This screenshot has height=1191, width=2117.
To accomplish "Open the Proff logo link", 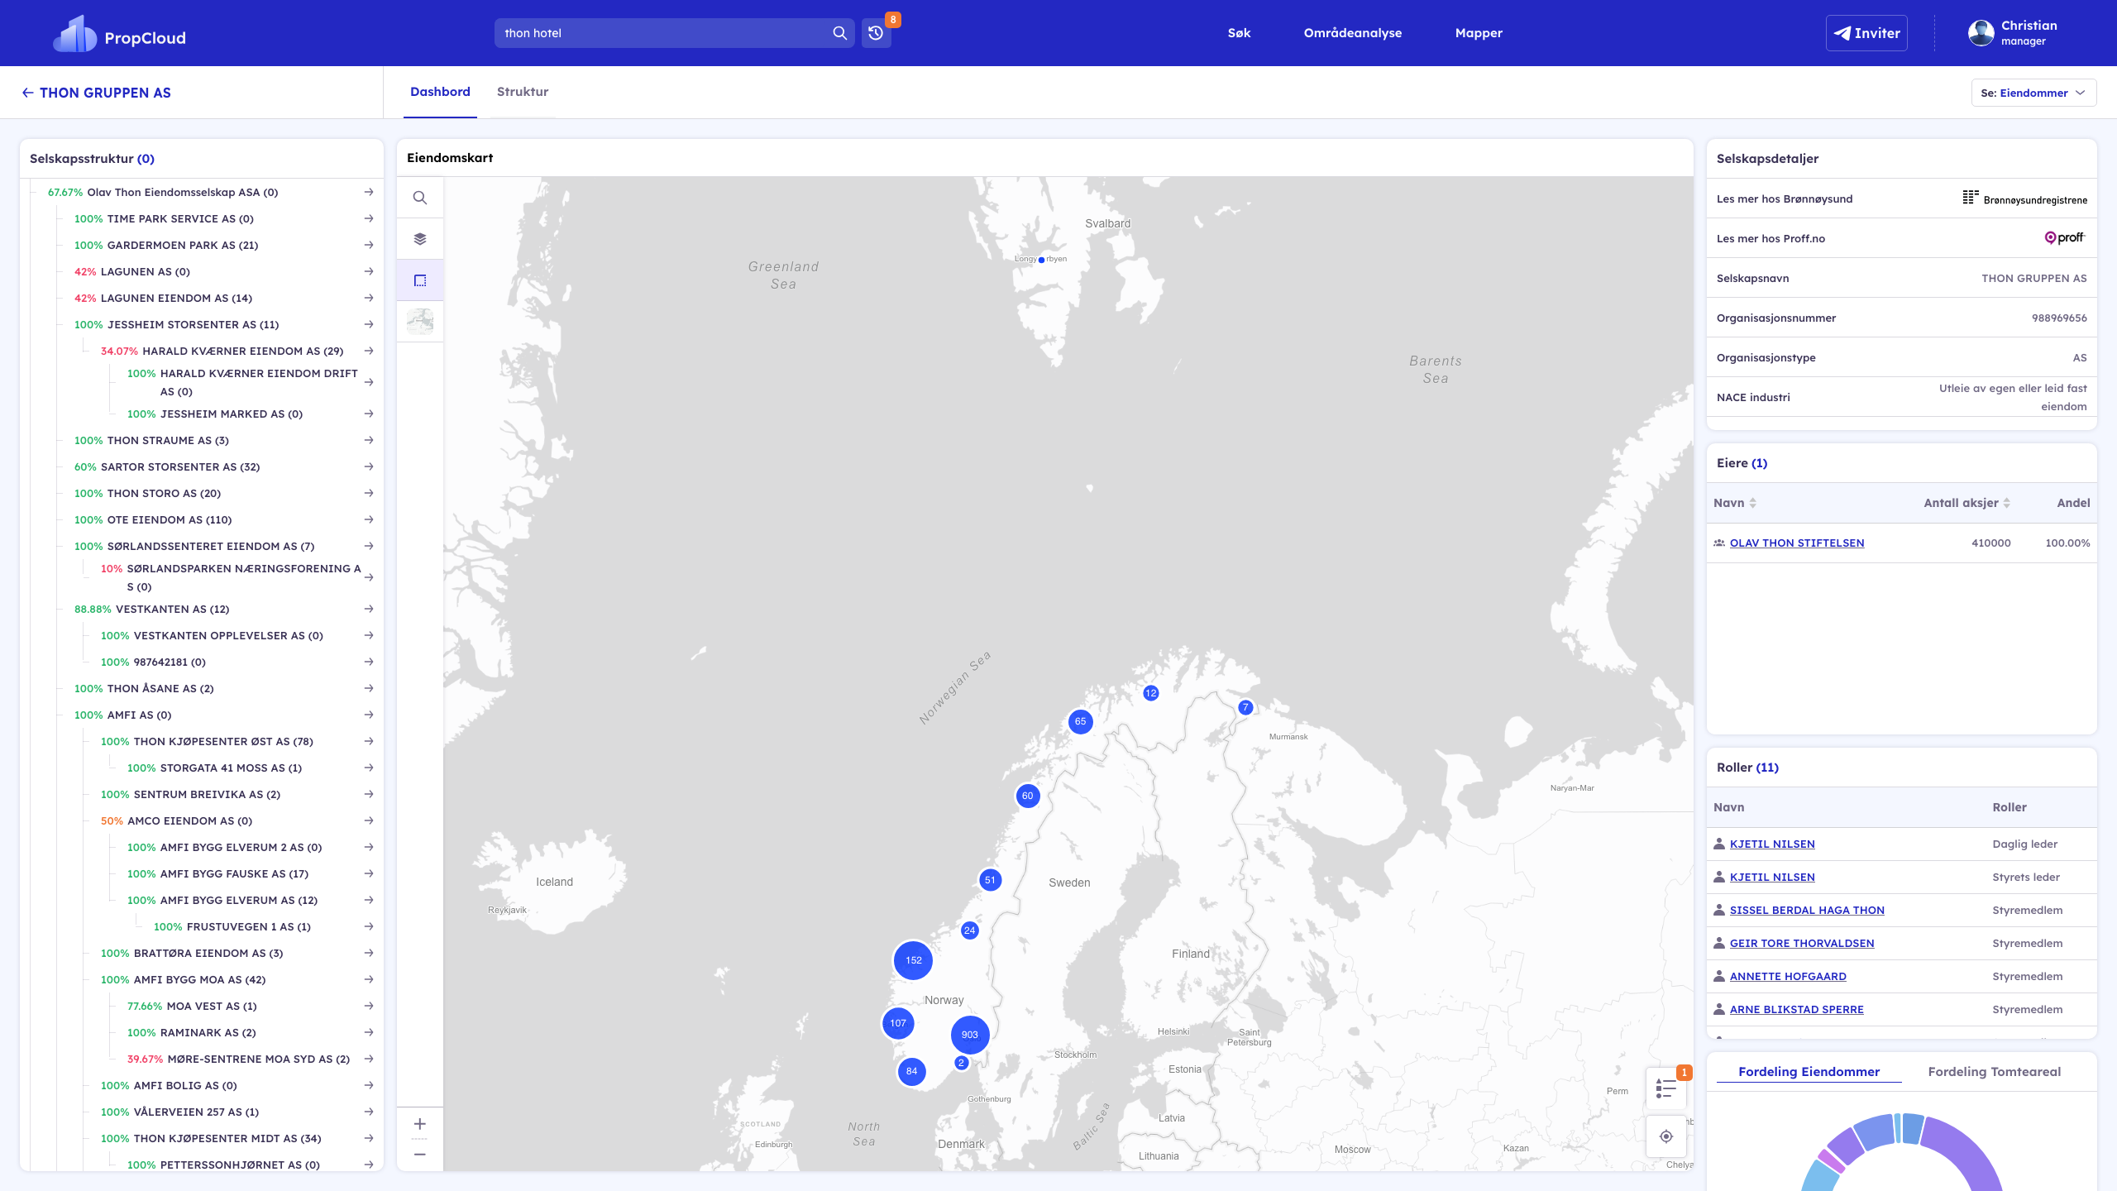I will tap(2065, 238).
